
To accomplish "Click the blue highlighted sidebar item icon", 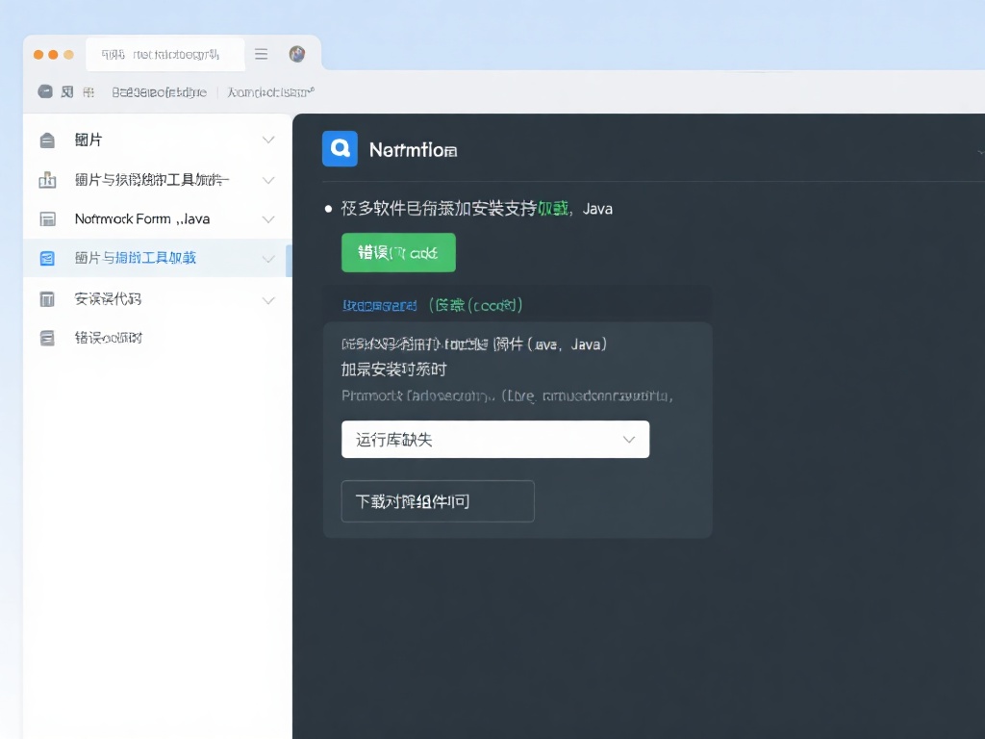I will pyautogui.click(x=47, y=258).
